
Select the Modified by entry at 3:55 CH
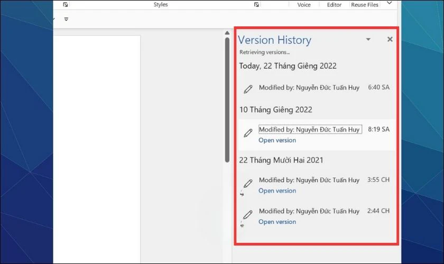pyautogui.click(x=309, y=180)
